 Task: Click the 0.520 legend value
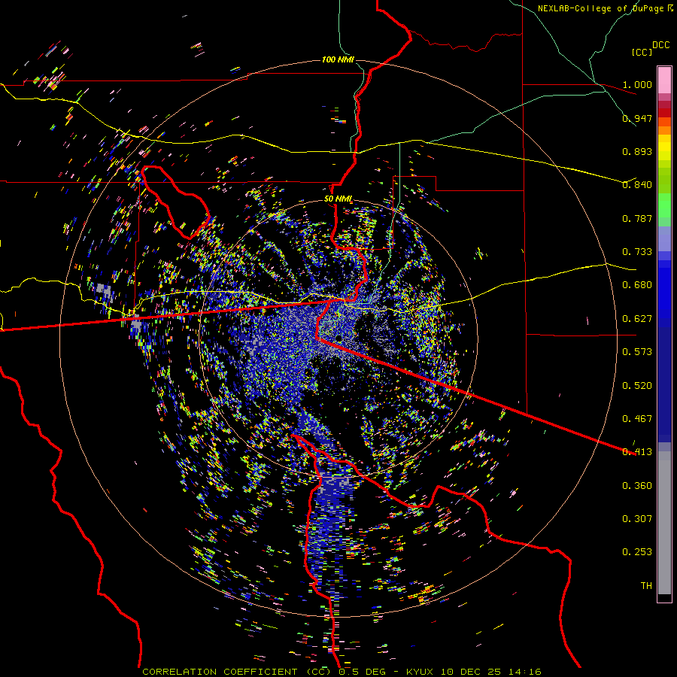[x=637, y=386]
